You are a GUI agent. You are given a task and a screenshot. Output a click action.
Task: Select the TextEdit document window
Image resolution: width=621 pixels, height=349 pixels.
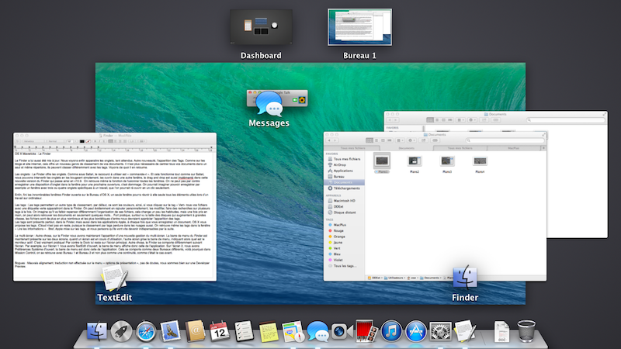(115, 207)
